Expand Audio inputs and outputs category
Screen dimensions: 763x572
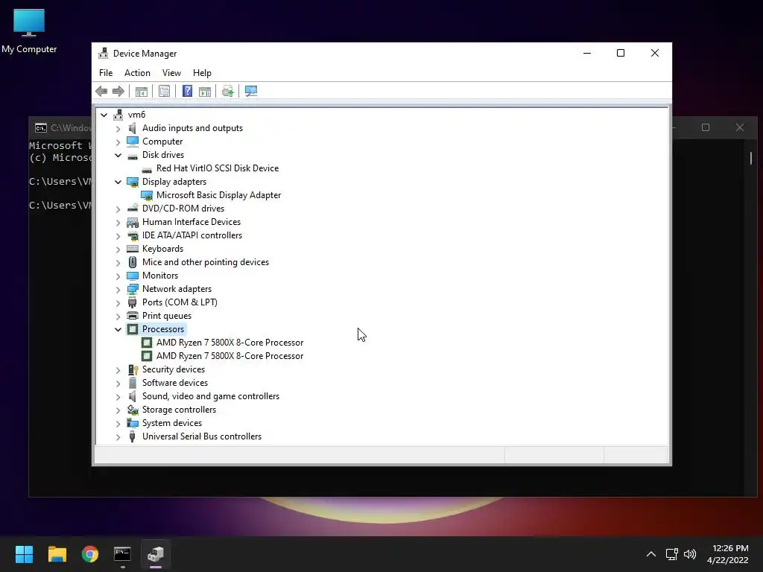click(x=118, y=128)
